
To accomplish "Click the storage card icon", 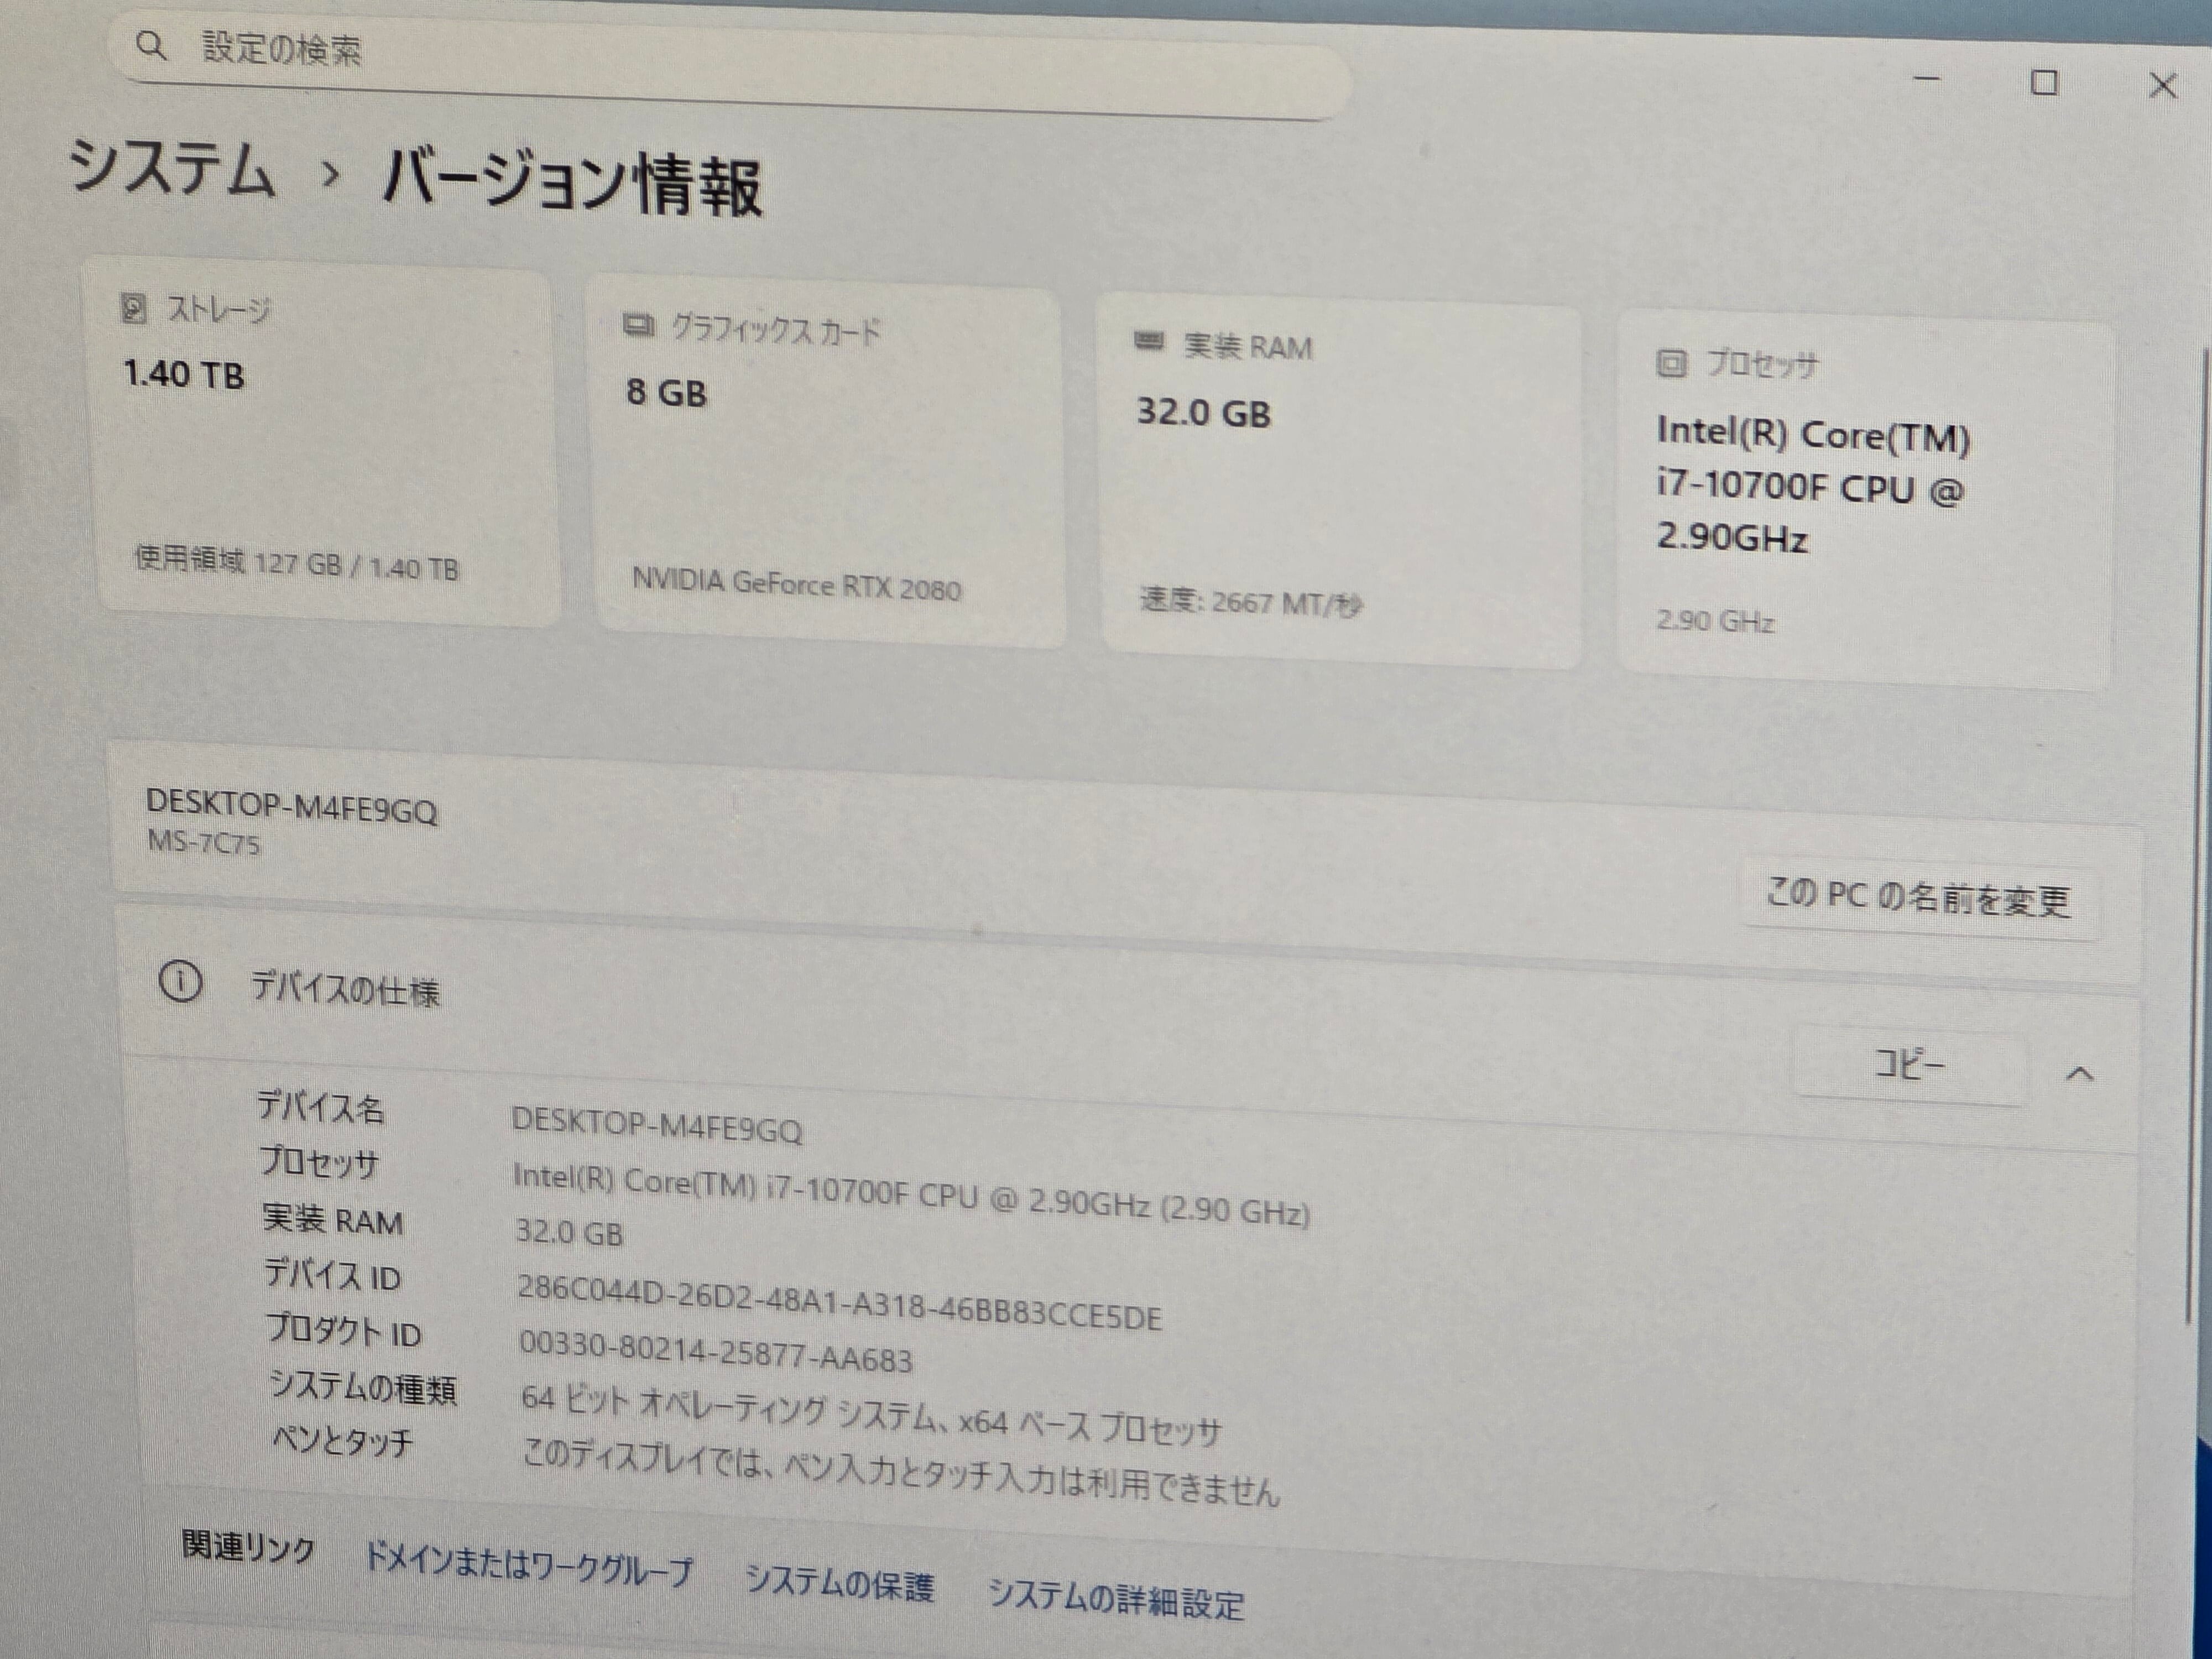I will (x=133, y=309).
